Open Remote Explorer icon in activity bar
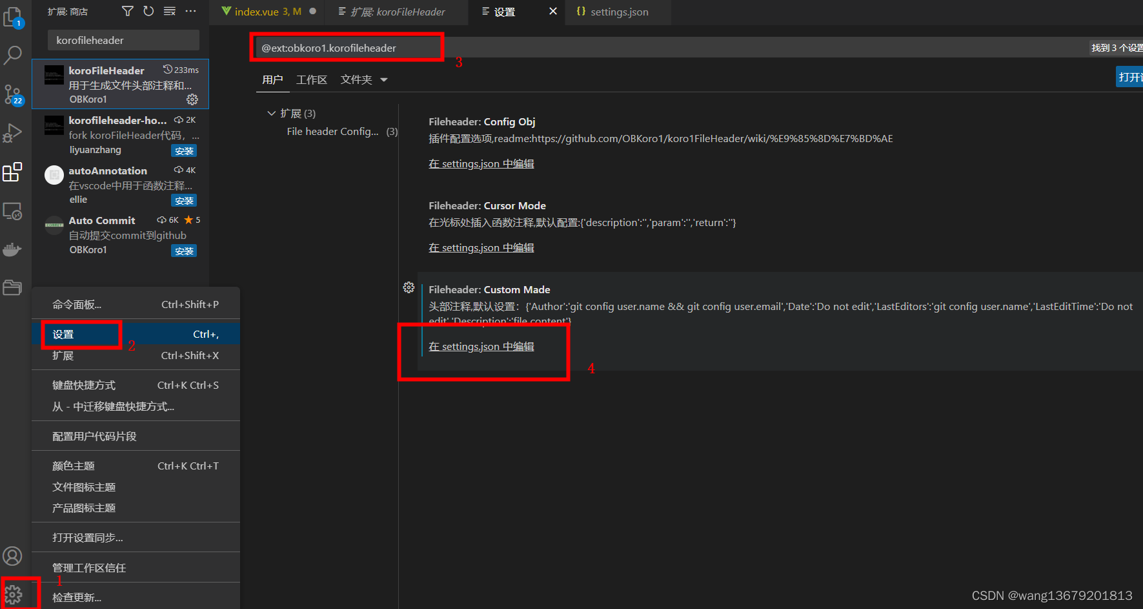This screenshot has height=609, width=1143. point(13,211)
